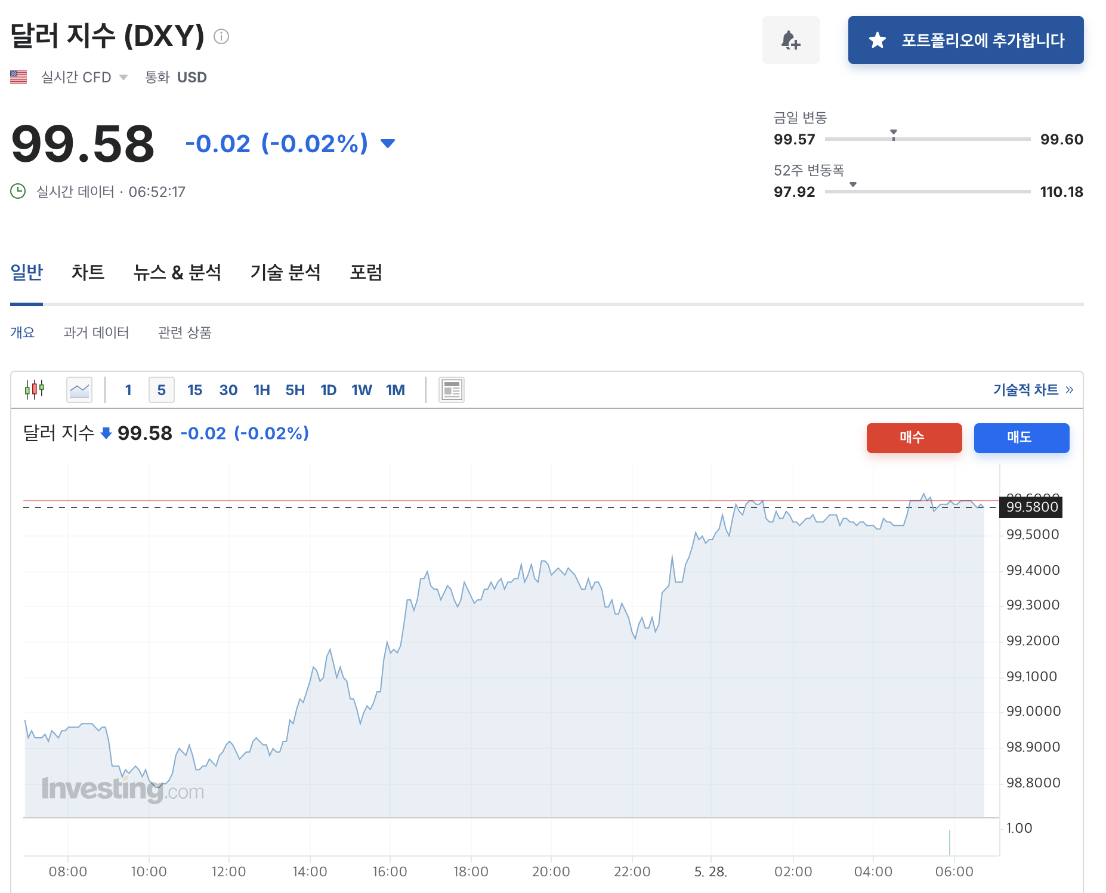Click the 16:00 time axis label
Viewport: 1106px width, 893px height.
pos(390,872)
